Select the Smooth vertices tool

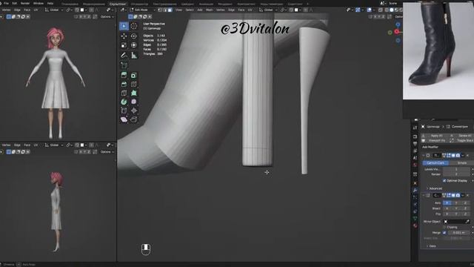(133, 102)
